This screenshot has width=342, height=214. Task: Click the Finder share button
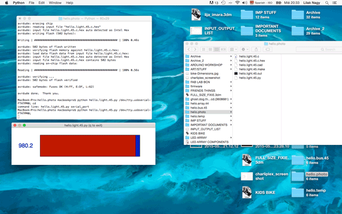click(256, 49)
